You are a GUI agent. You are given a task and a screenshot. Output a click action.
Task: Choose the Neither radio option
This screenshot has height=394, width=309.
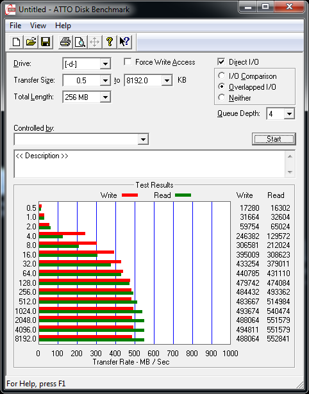click(222, 97)
